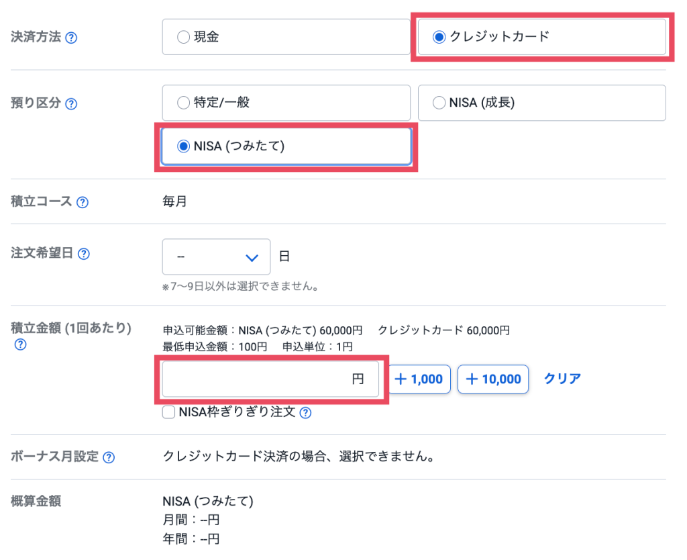The height and width of the screenshot is (560, 687).
Task: Select NISA (つみたて) account type
Action: point(183,146)
